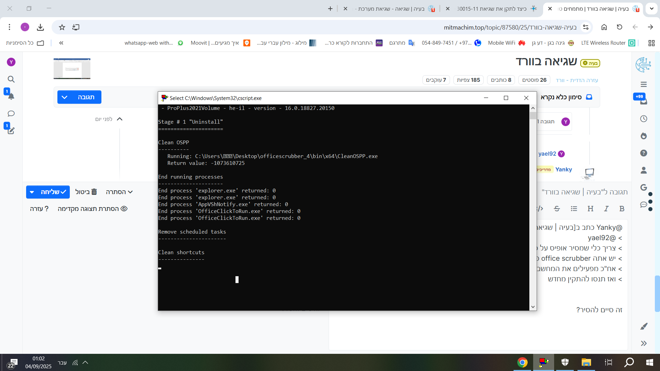
Task: Expand the blue reply dropdown button
Action: coord(64,97)
